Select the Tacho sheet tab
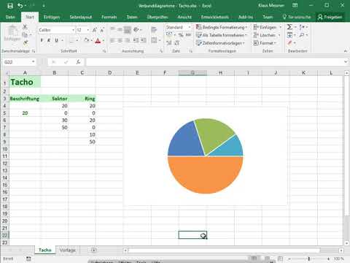 (45, 250)
